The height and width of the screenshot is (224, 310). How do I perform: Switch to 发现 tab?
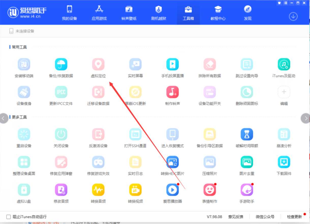tap(248, 13)
